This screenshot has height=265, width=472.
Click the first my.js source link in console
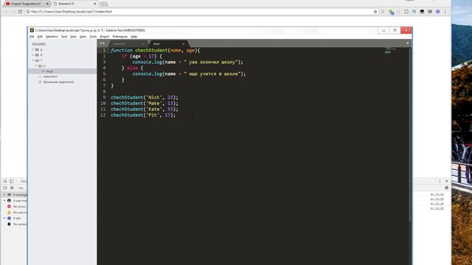437,194
